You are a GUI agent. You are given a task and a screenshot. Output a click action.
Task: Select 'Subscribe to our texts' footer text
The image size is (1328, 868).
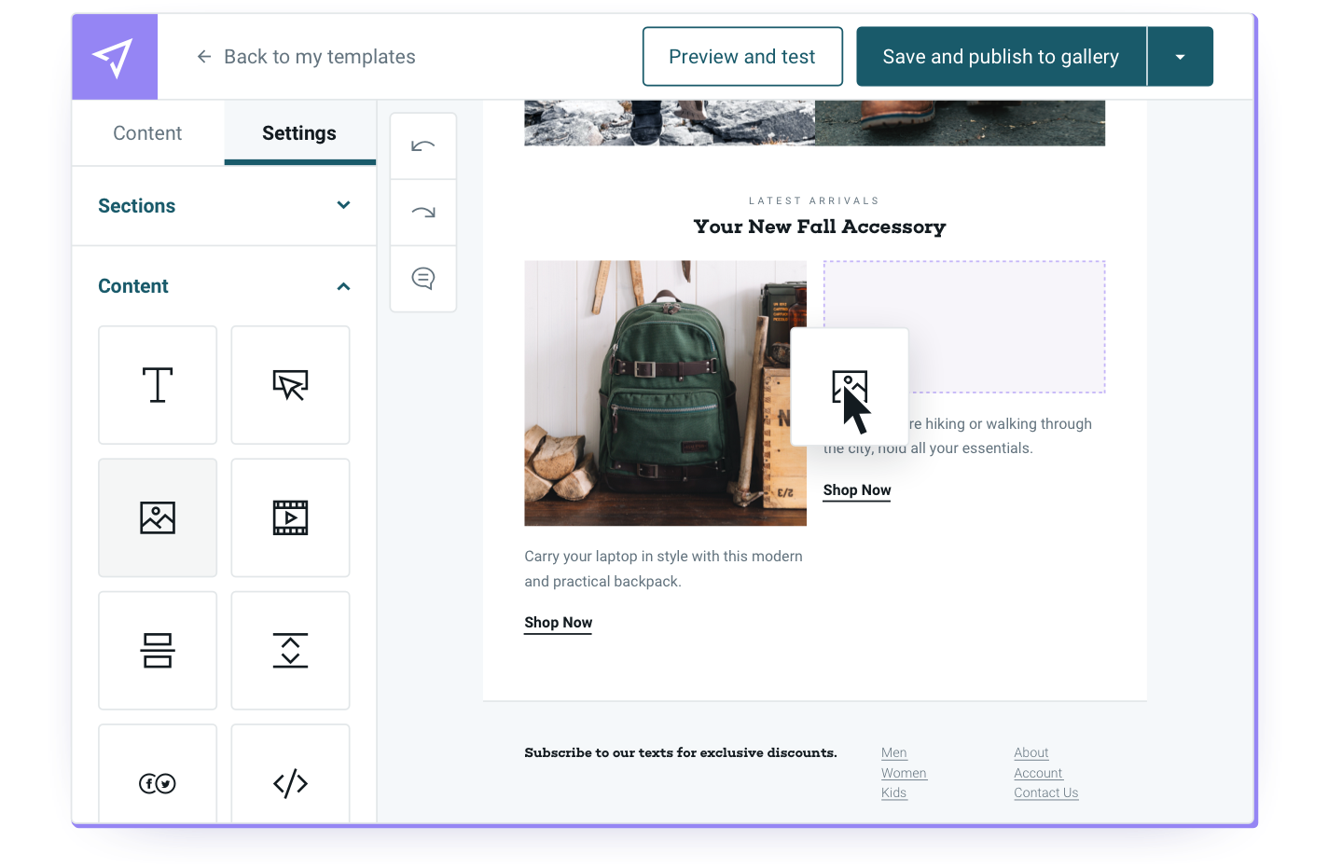click(681, 752)
